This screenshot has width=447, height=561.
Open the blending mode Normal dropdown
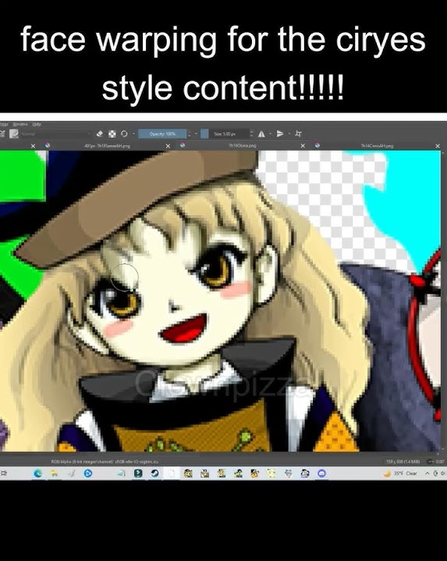pos(55,134)
